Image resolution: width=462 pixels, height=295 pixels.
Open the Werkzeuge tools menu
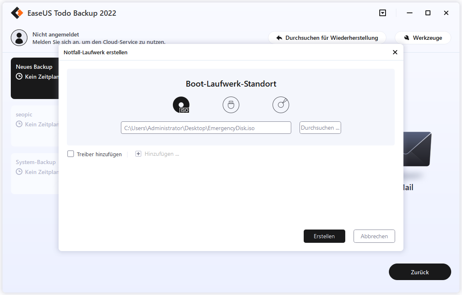tap(423, 38)
